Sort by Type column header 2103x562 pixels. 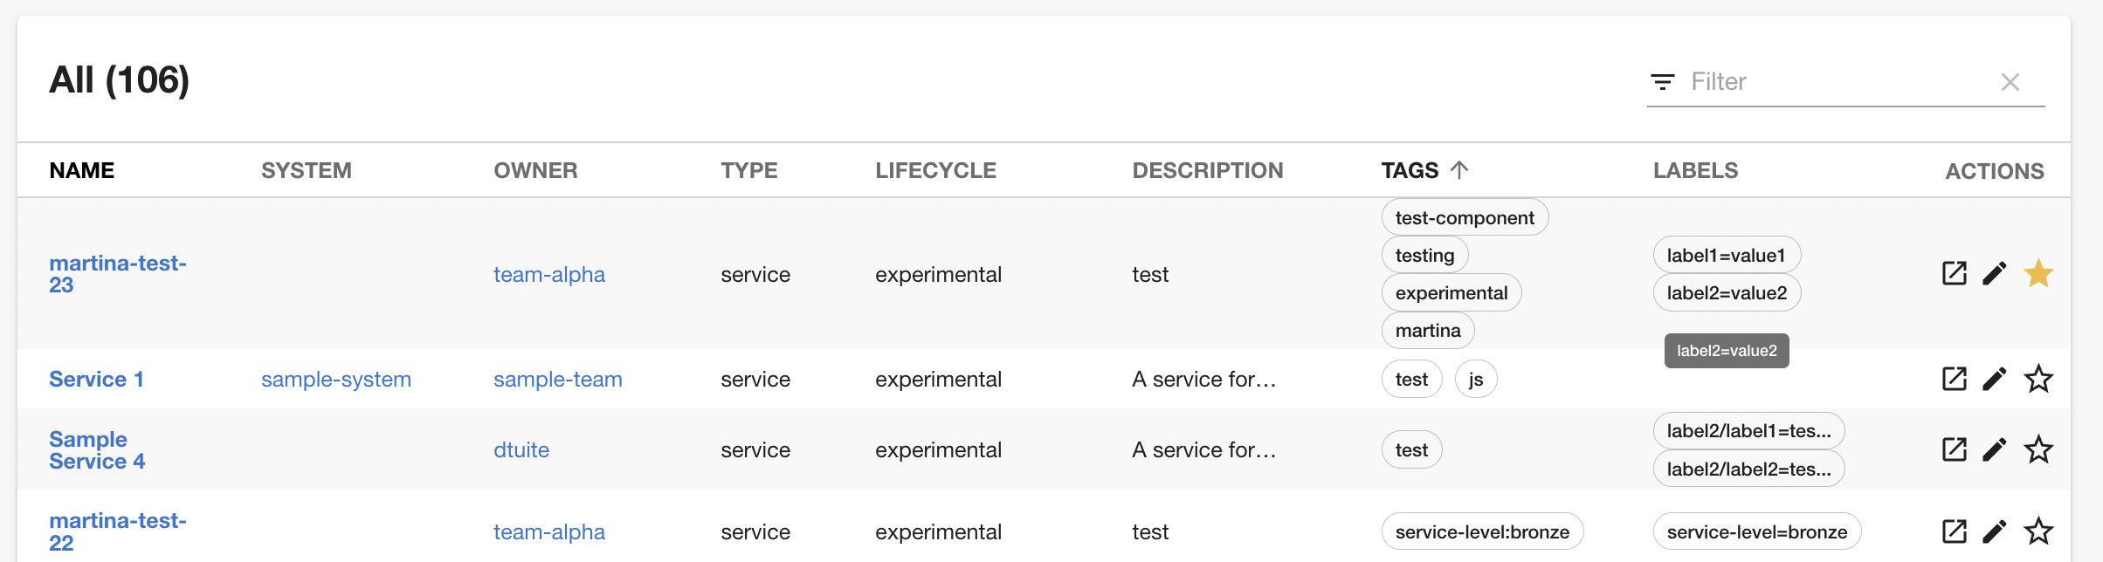[748, 170]
